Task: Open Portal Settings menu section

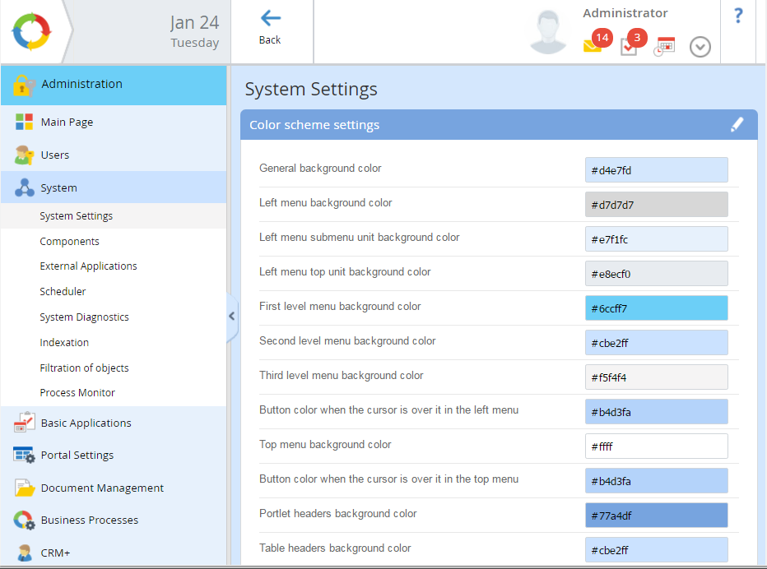Action: [114, 455]
